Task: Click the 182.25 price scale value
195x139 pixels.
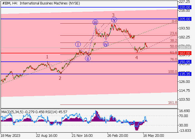Action: pos(184,37)
